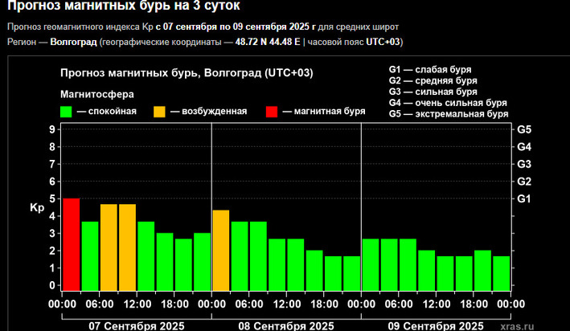Click the green 'спокойная' legend swatch
The height and width of the screenshot is (331, 570).
point(66,111)
